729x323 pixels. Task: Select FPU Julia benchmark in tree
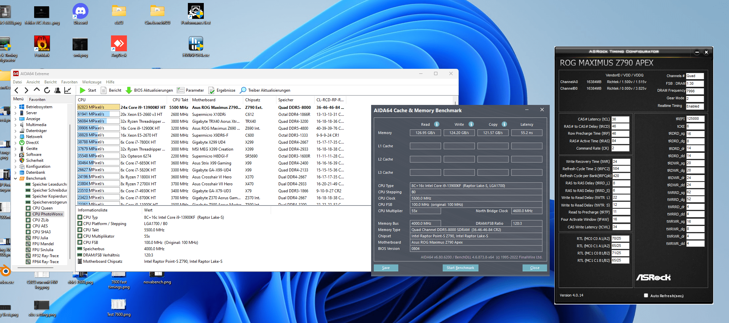coord(40,238)
